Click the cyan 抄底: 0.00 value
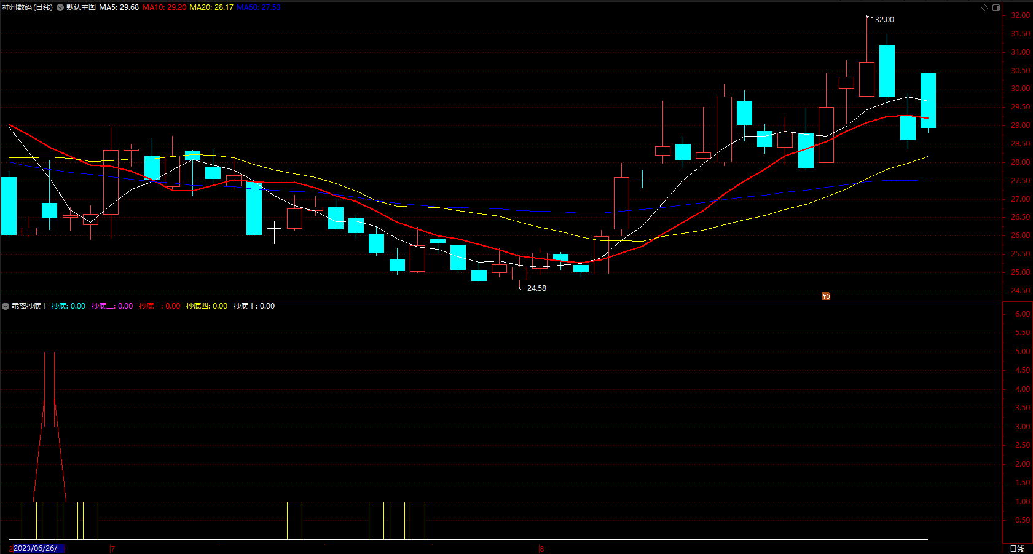 coord(69,306)
